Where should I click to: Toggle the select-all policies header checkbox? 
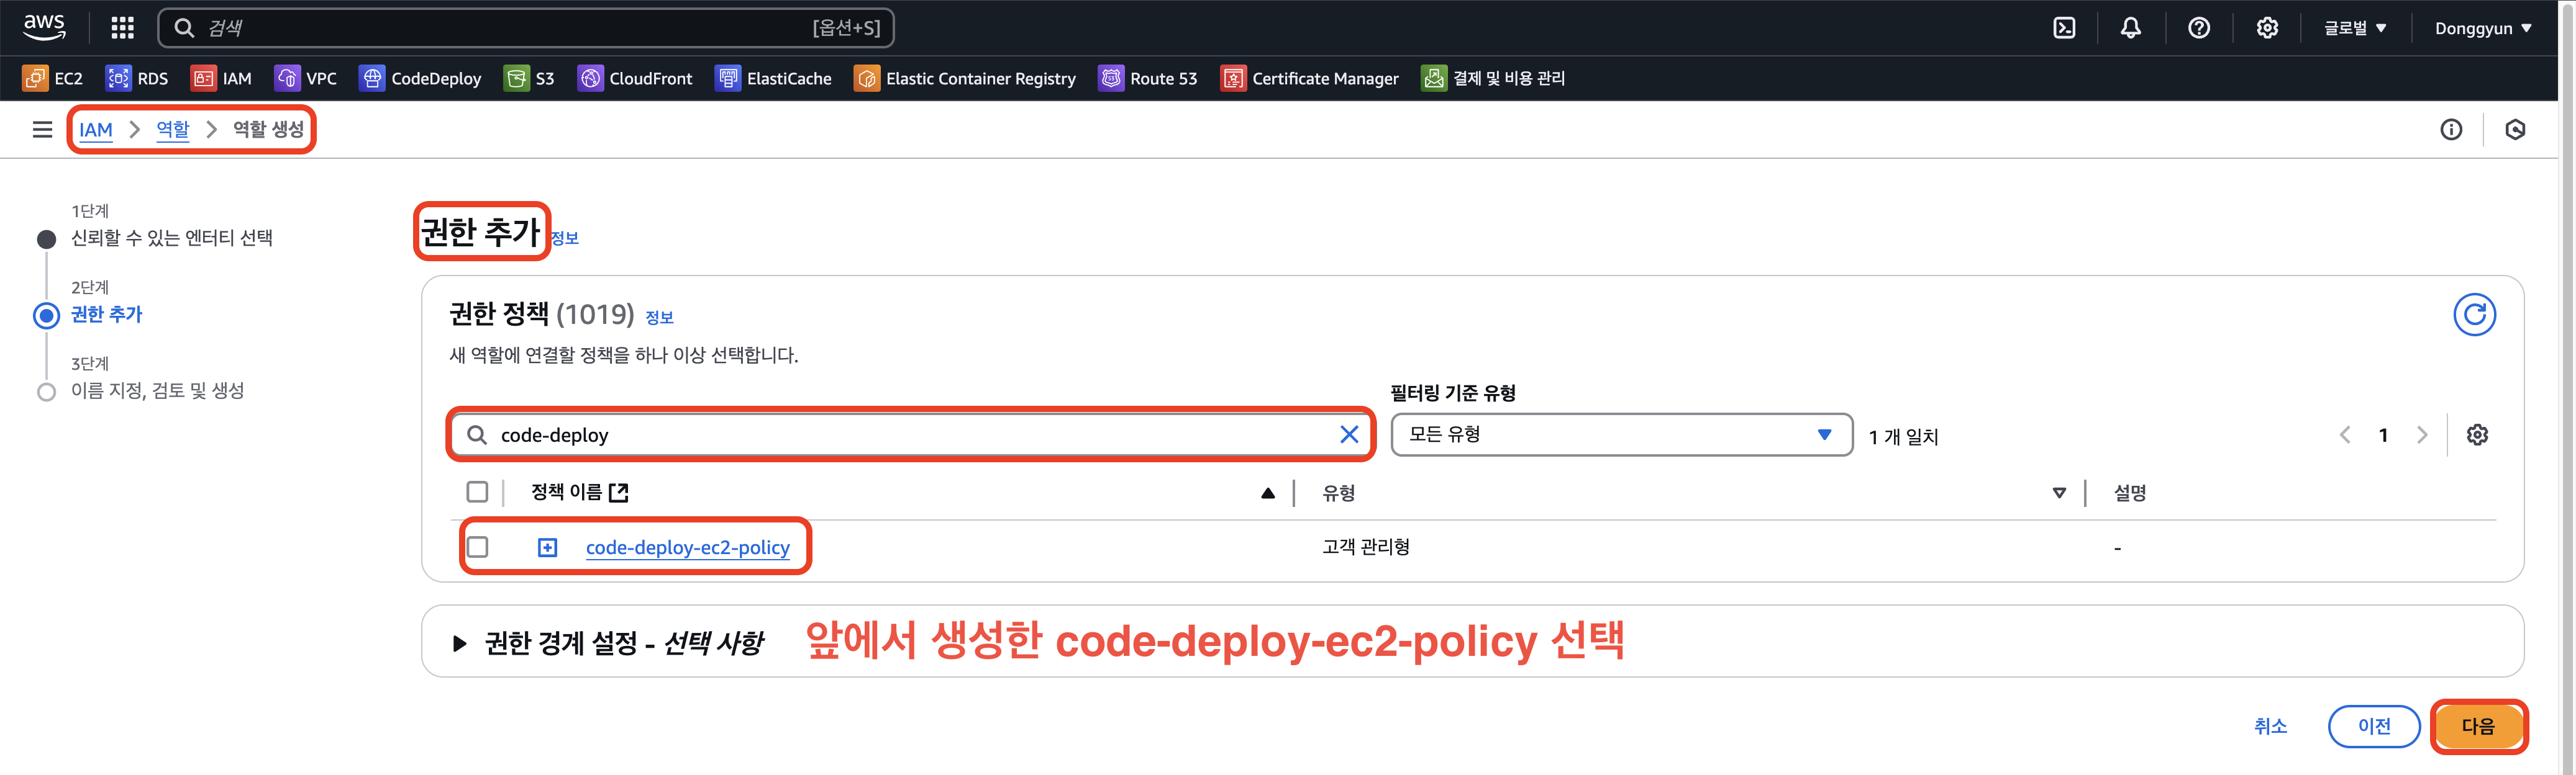point(478,493)
